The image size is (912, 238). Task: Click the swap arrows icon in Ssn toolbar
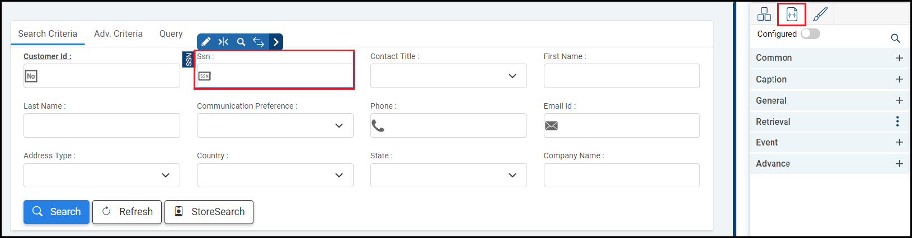click(x=258, y=42)
